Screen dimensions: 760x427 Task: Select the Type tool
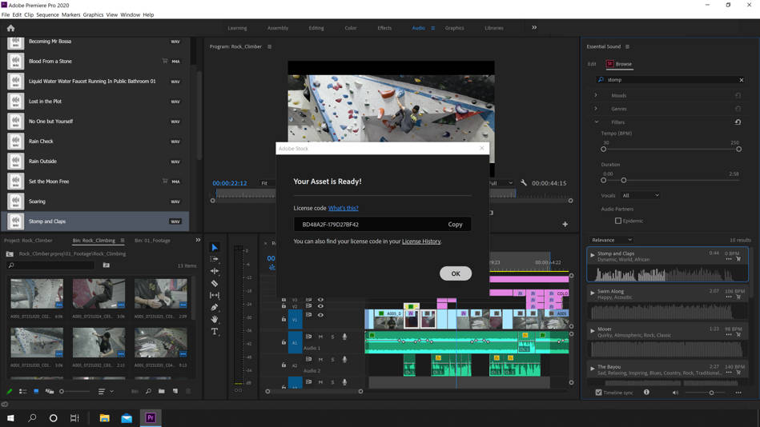(215, 332)
